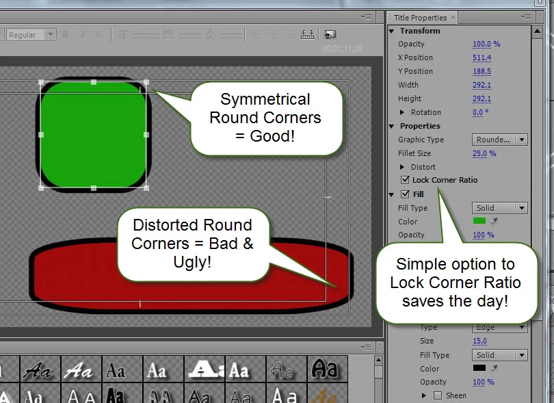
Task: Open the Title Properties panel menu
Action: [526, 17]
